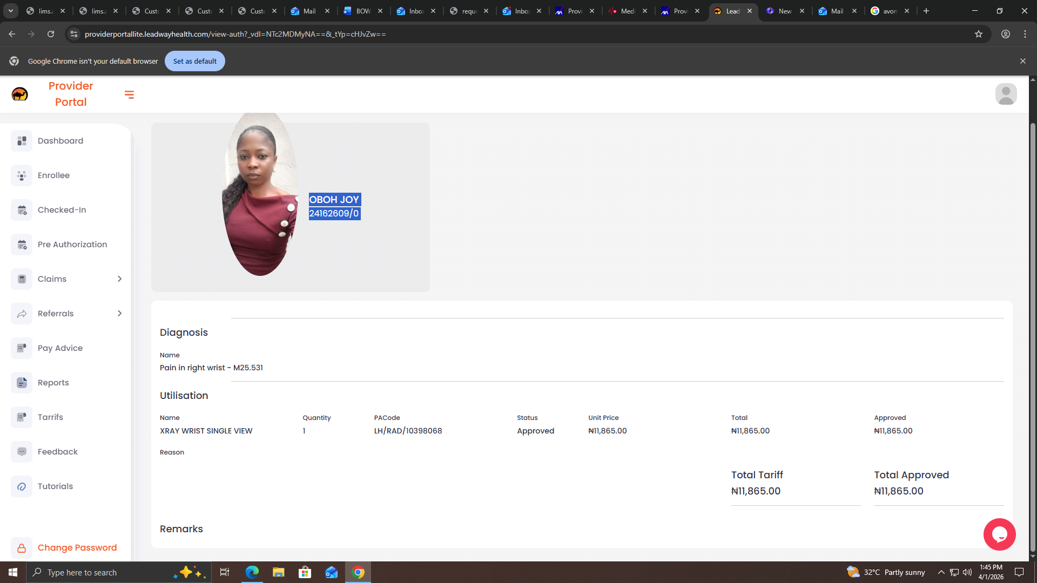This screenshot has width=1037, height=583.
Task: Open the red chat support bubble
Action: pos(999,534)
